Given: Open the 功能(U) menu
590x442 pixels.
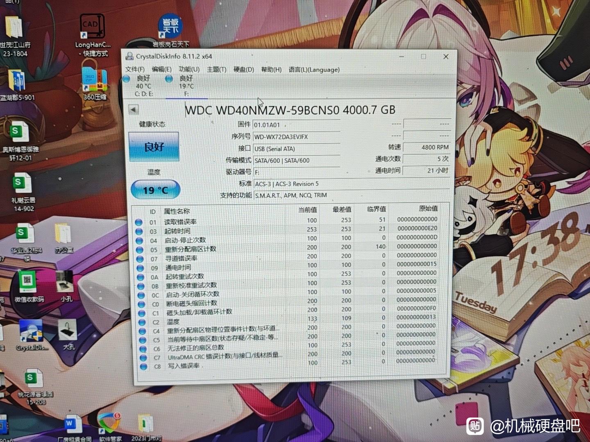Looking at the screenshot, I should point(189,69).
